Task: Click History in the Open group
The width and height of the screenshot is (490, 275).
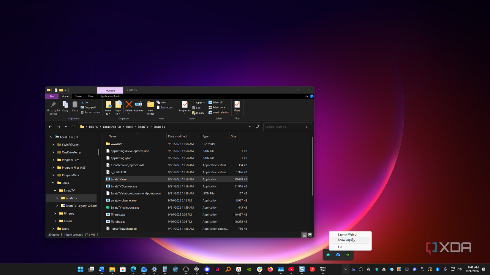Action: pyautogui.click(x=198, y=113)
